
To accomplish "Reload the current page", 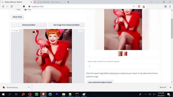I will coord(12,6).
